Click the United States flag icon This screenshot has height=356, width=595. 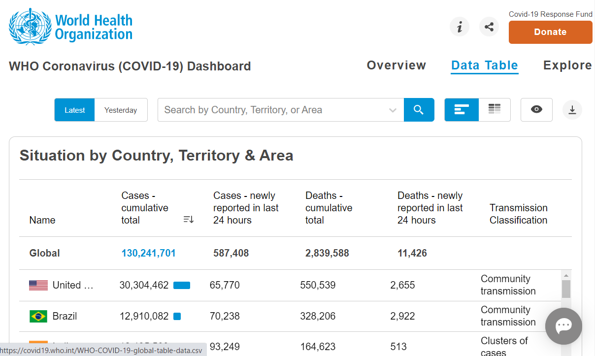pos(38,285)
